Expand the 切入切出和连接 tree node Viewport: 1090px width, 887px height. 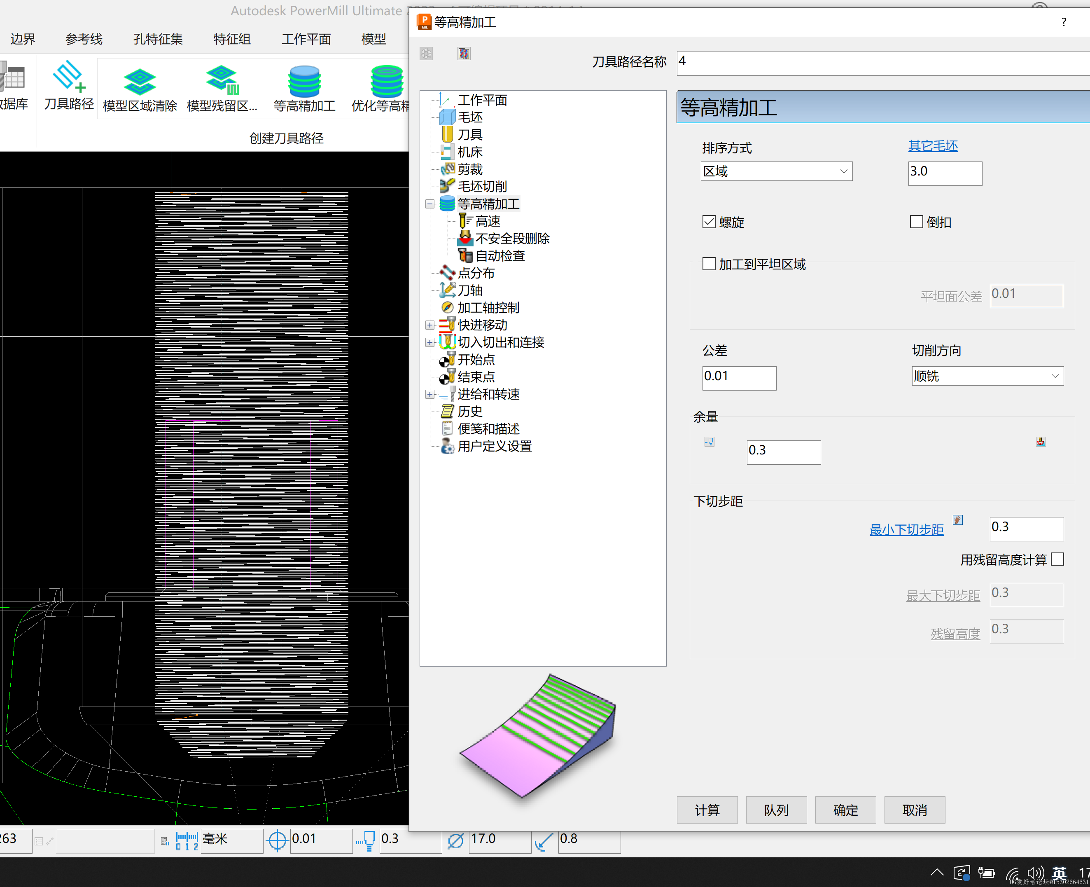tap(430, 342)
